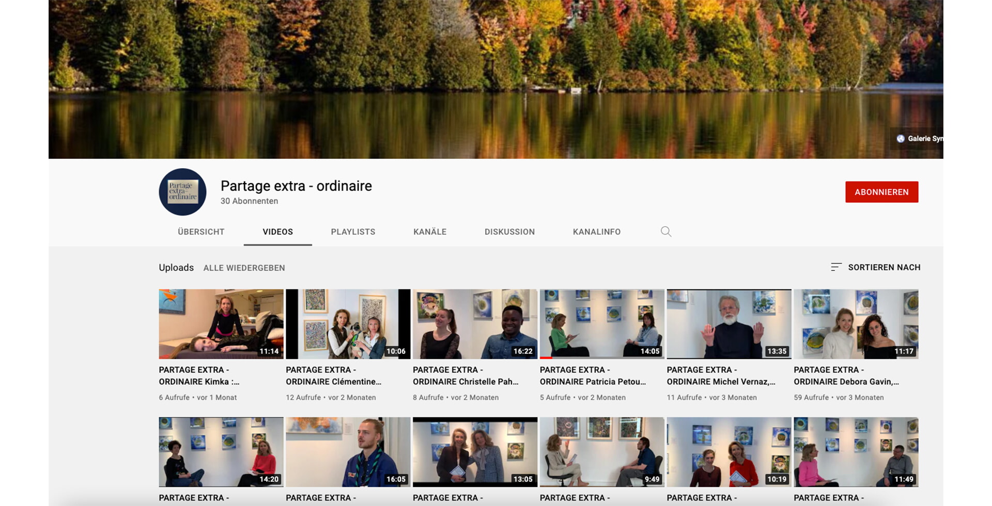Switch to the Übersicht tab

[x=201, y=232]
